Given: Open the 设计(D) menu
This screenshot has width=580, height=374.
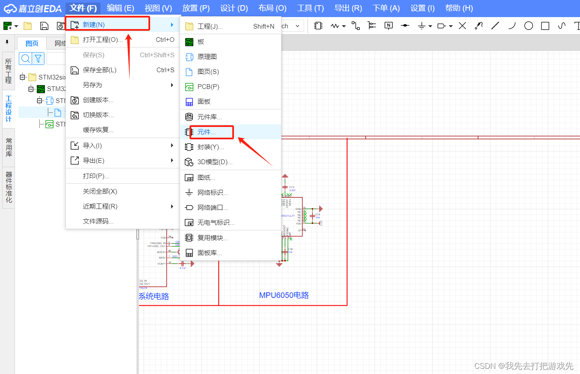Looking at the screenshot, I should (234, 8).
